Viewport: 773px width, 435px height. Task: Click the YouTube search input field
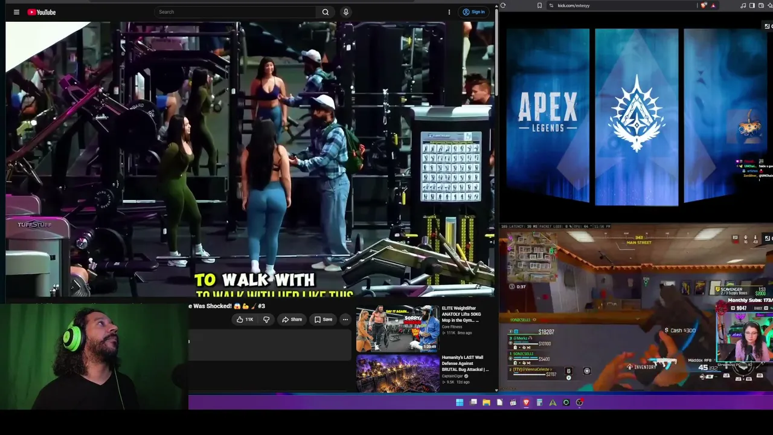236,12
